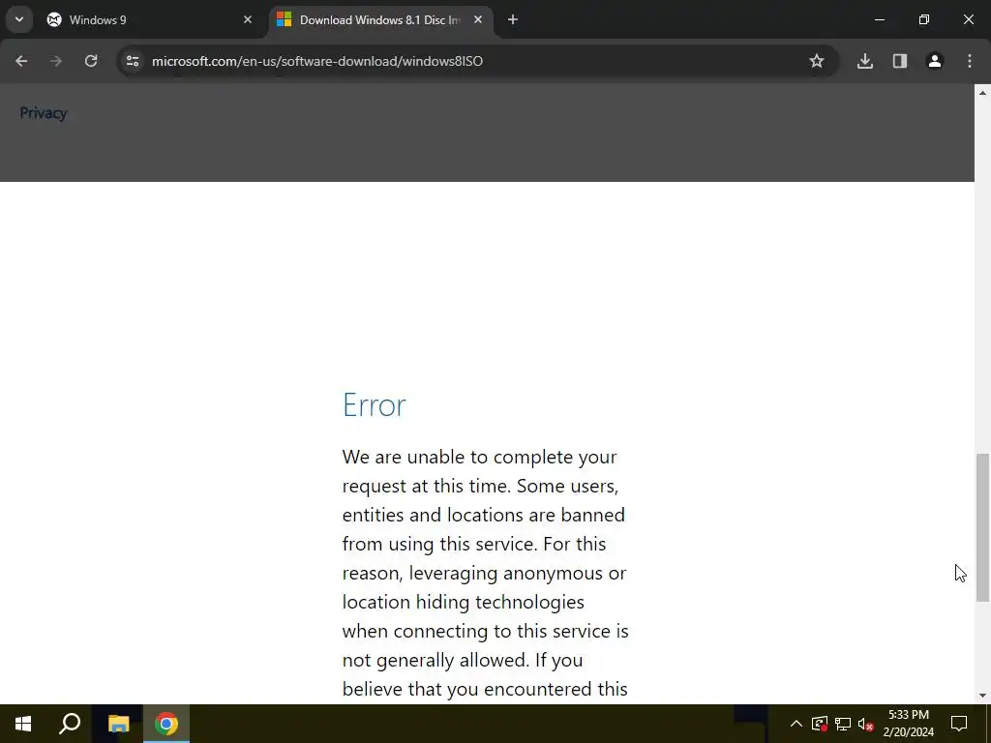Minimize the Chrome window

(879, 19)
